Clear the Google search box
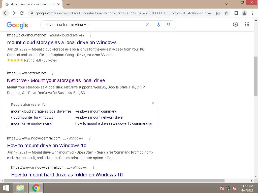 pos(147,25)
